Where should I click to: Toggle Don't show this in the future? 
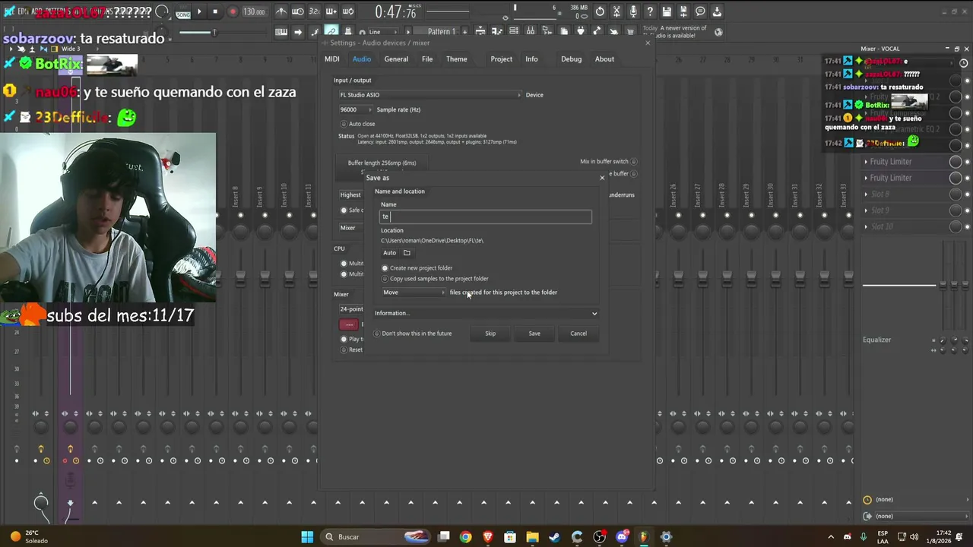point(412,334)
